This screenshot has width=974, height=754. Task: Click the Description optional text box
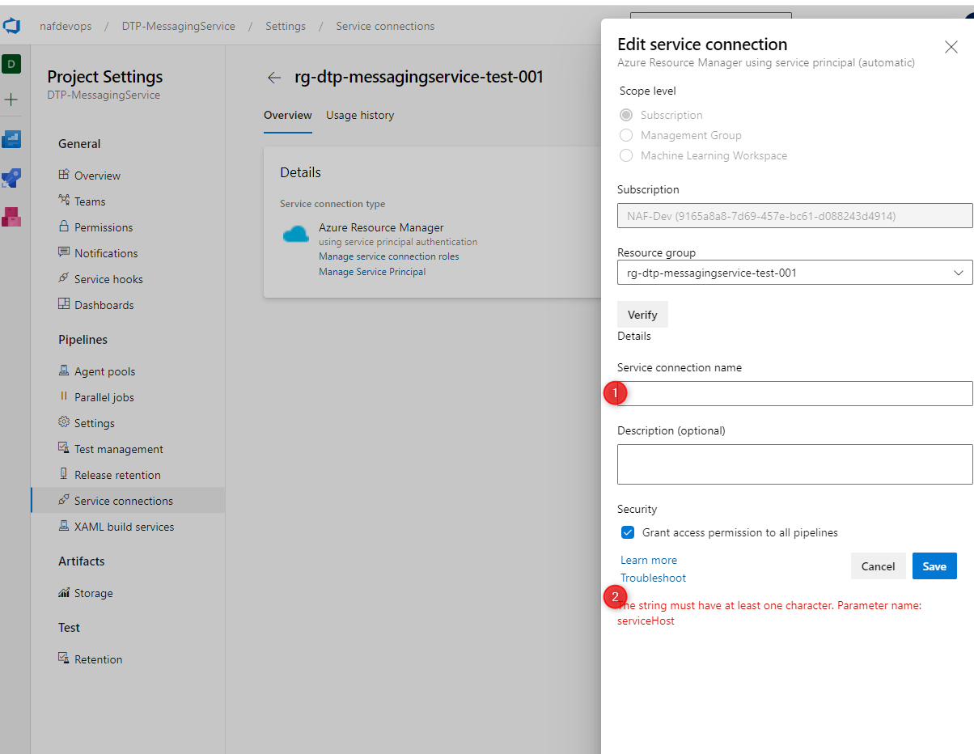pyautogui.click(x=794, y=464)
